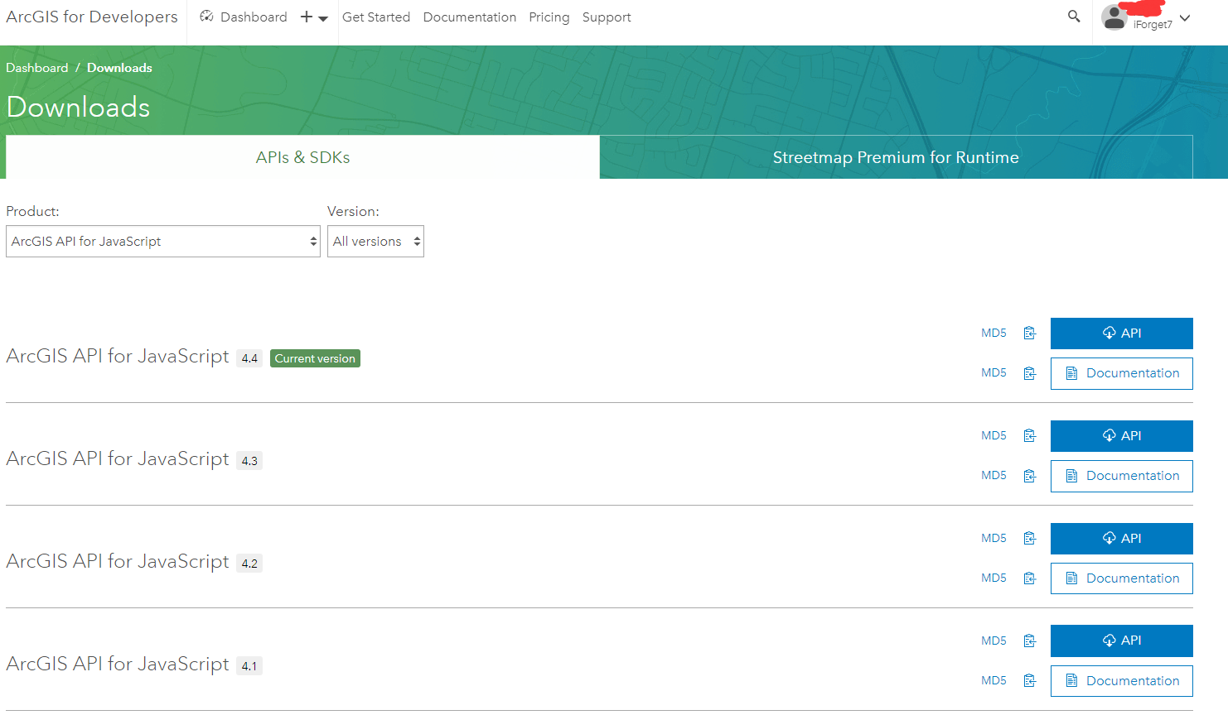The height and width of the screenshot is (715, 1228).
Task: Copy MD5 icon for 4.2 Documentation
Action: (x=1030, y=578)
